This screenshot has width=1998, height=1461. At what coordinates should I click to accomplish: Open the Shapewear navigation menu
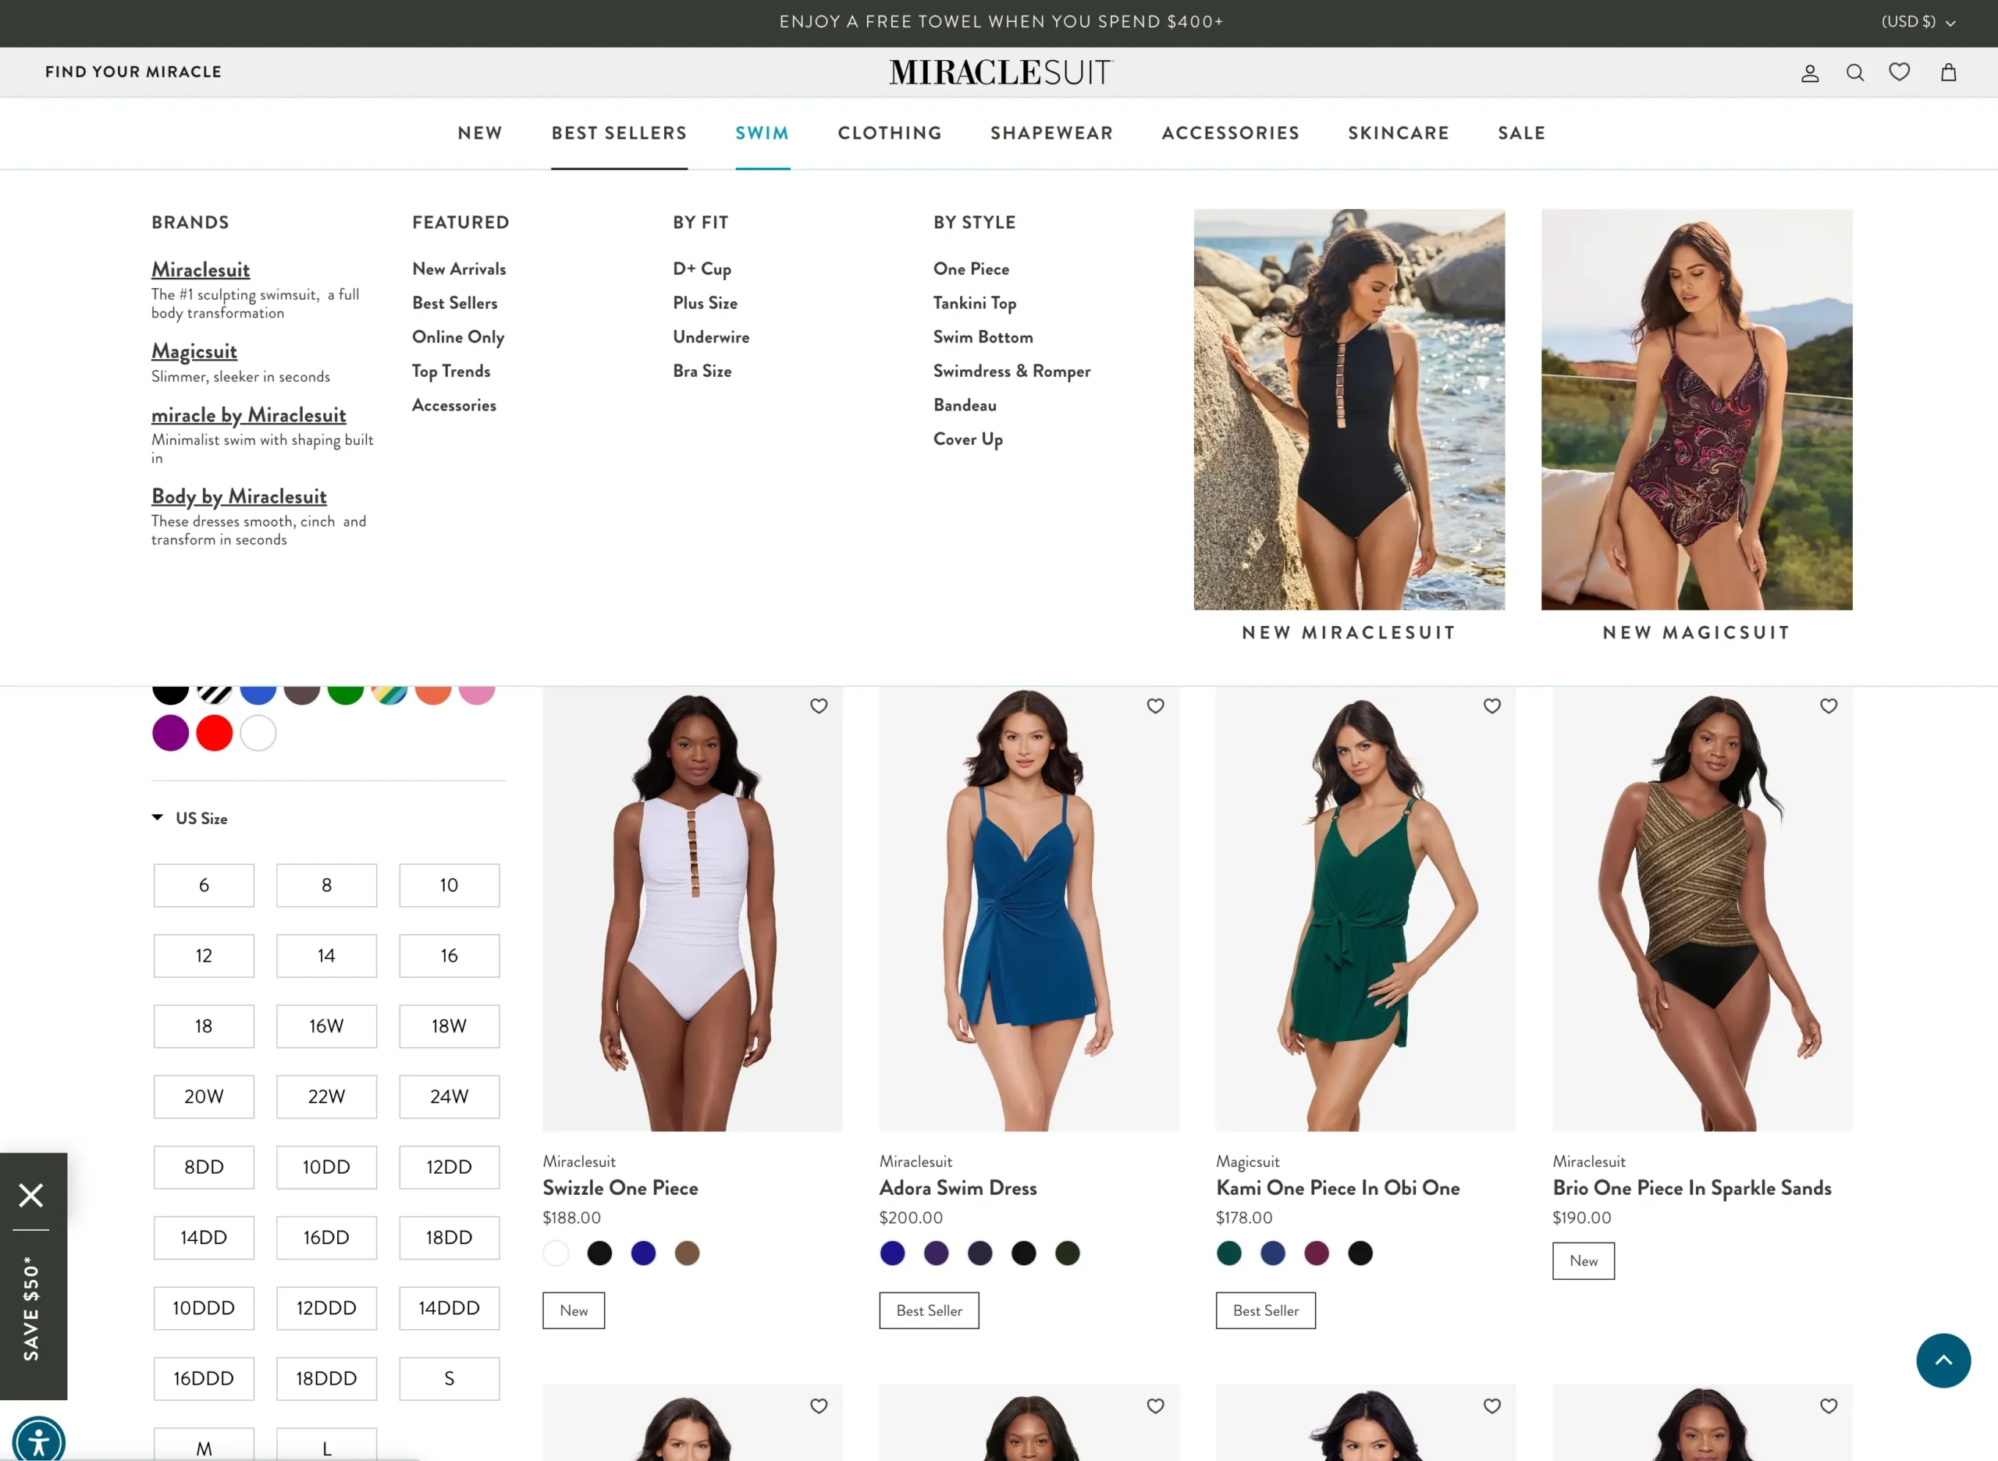(x=1051, y=133)
